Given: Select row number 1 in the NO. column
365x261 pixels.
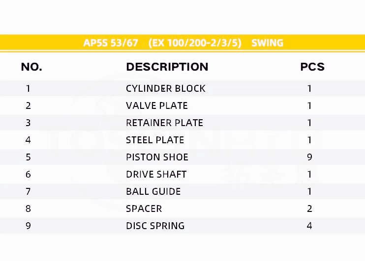Looking at the screenshot, I should [29, 89].
